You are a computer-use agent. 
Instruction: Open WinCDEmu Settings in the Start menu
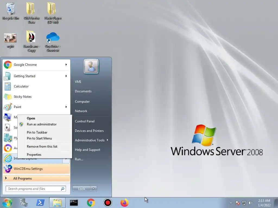coord(36,168)
